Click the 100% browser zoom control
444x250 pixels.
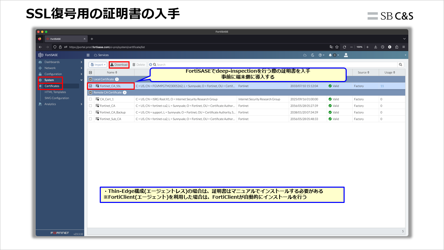(x=360, y=47)
